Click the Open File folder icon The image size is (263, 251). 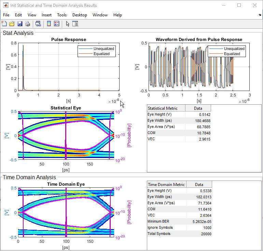12,24
